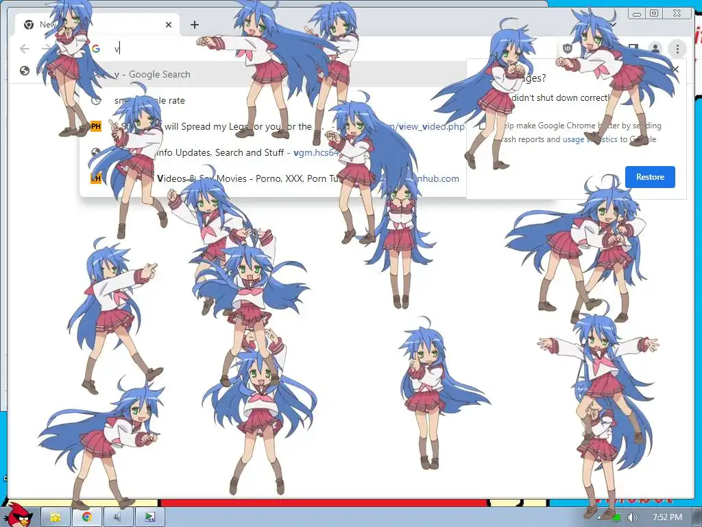Click the blue Restore button

point(650,176)
